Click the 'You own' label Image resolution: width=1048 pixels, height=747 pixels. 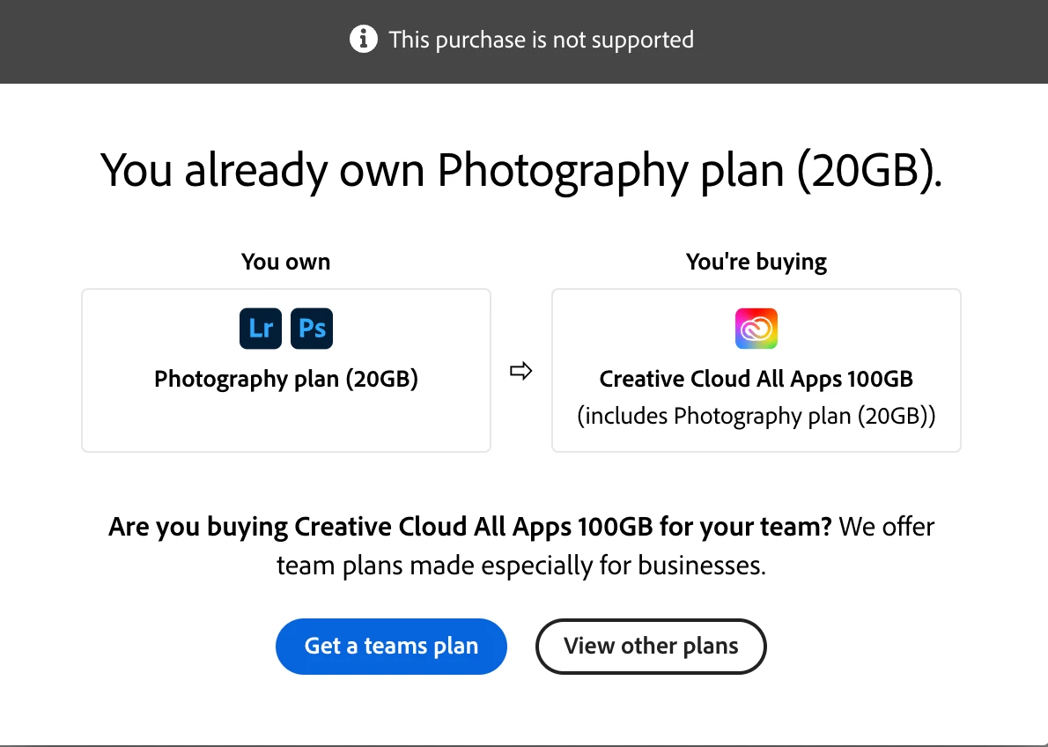285,262
